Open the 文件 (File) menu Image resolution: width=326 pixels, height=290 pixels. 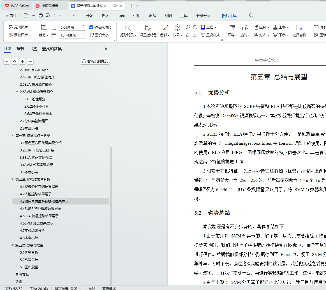click(11, 15)
